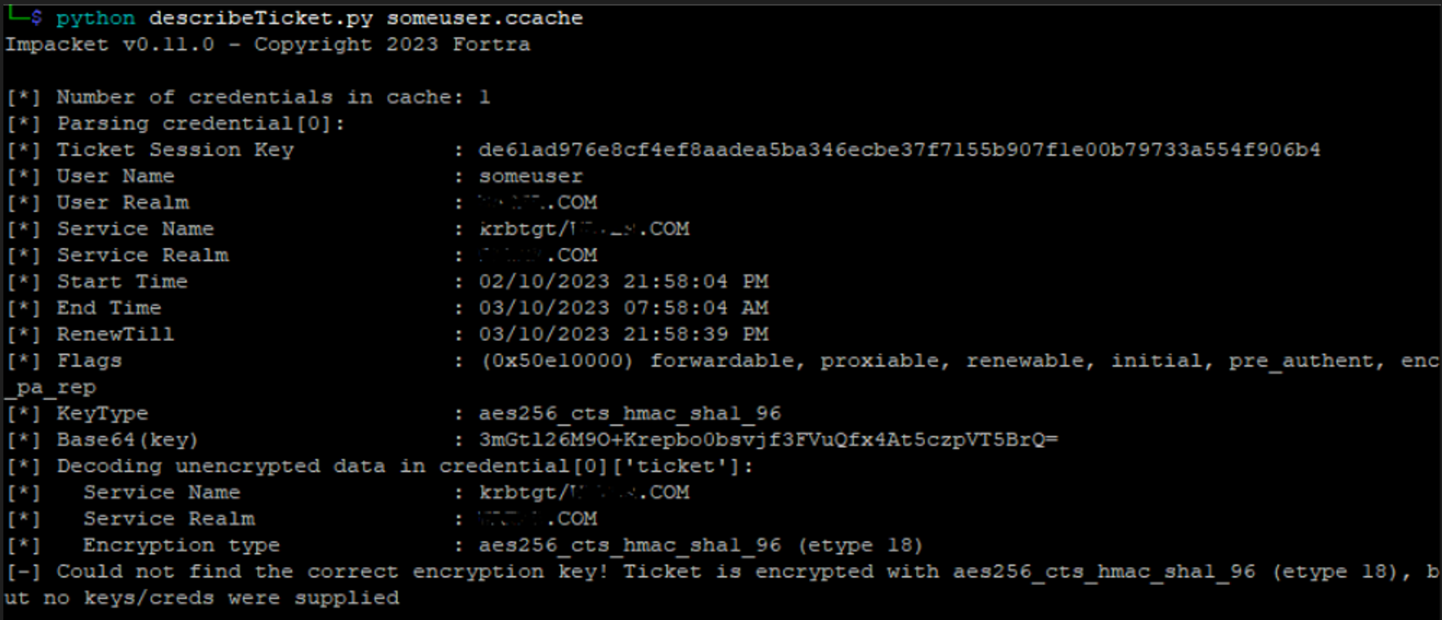Click the someuser User Name value

tap(530, 176)
